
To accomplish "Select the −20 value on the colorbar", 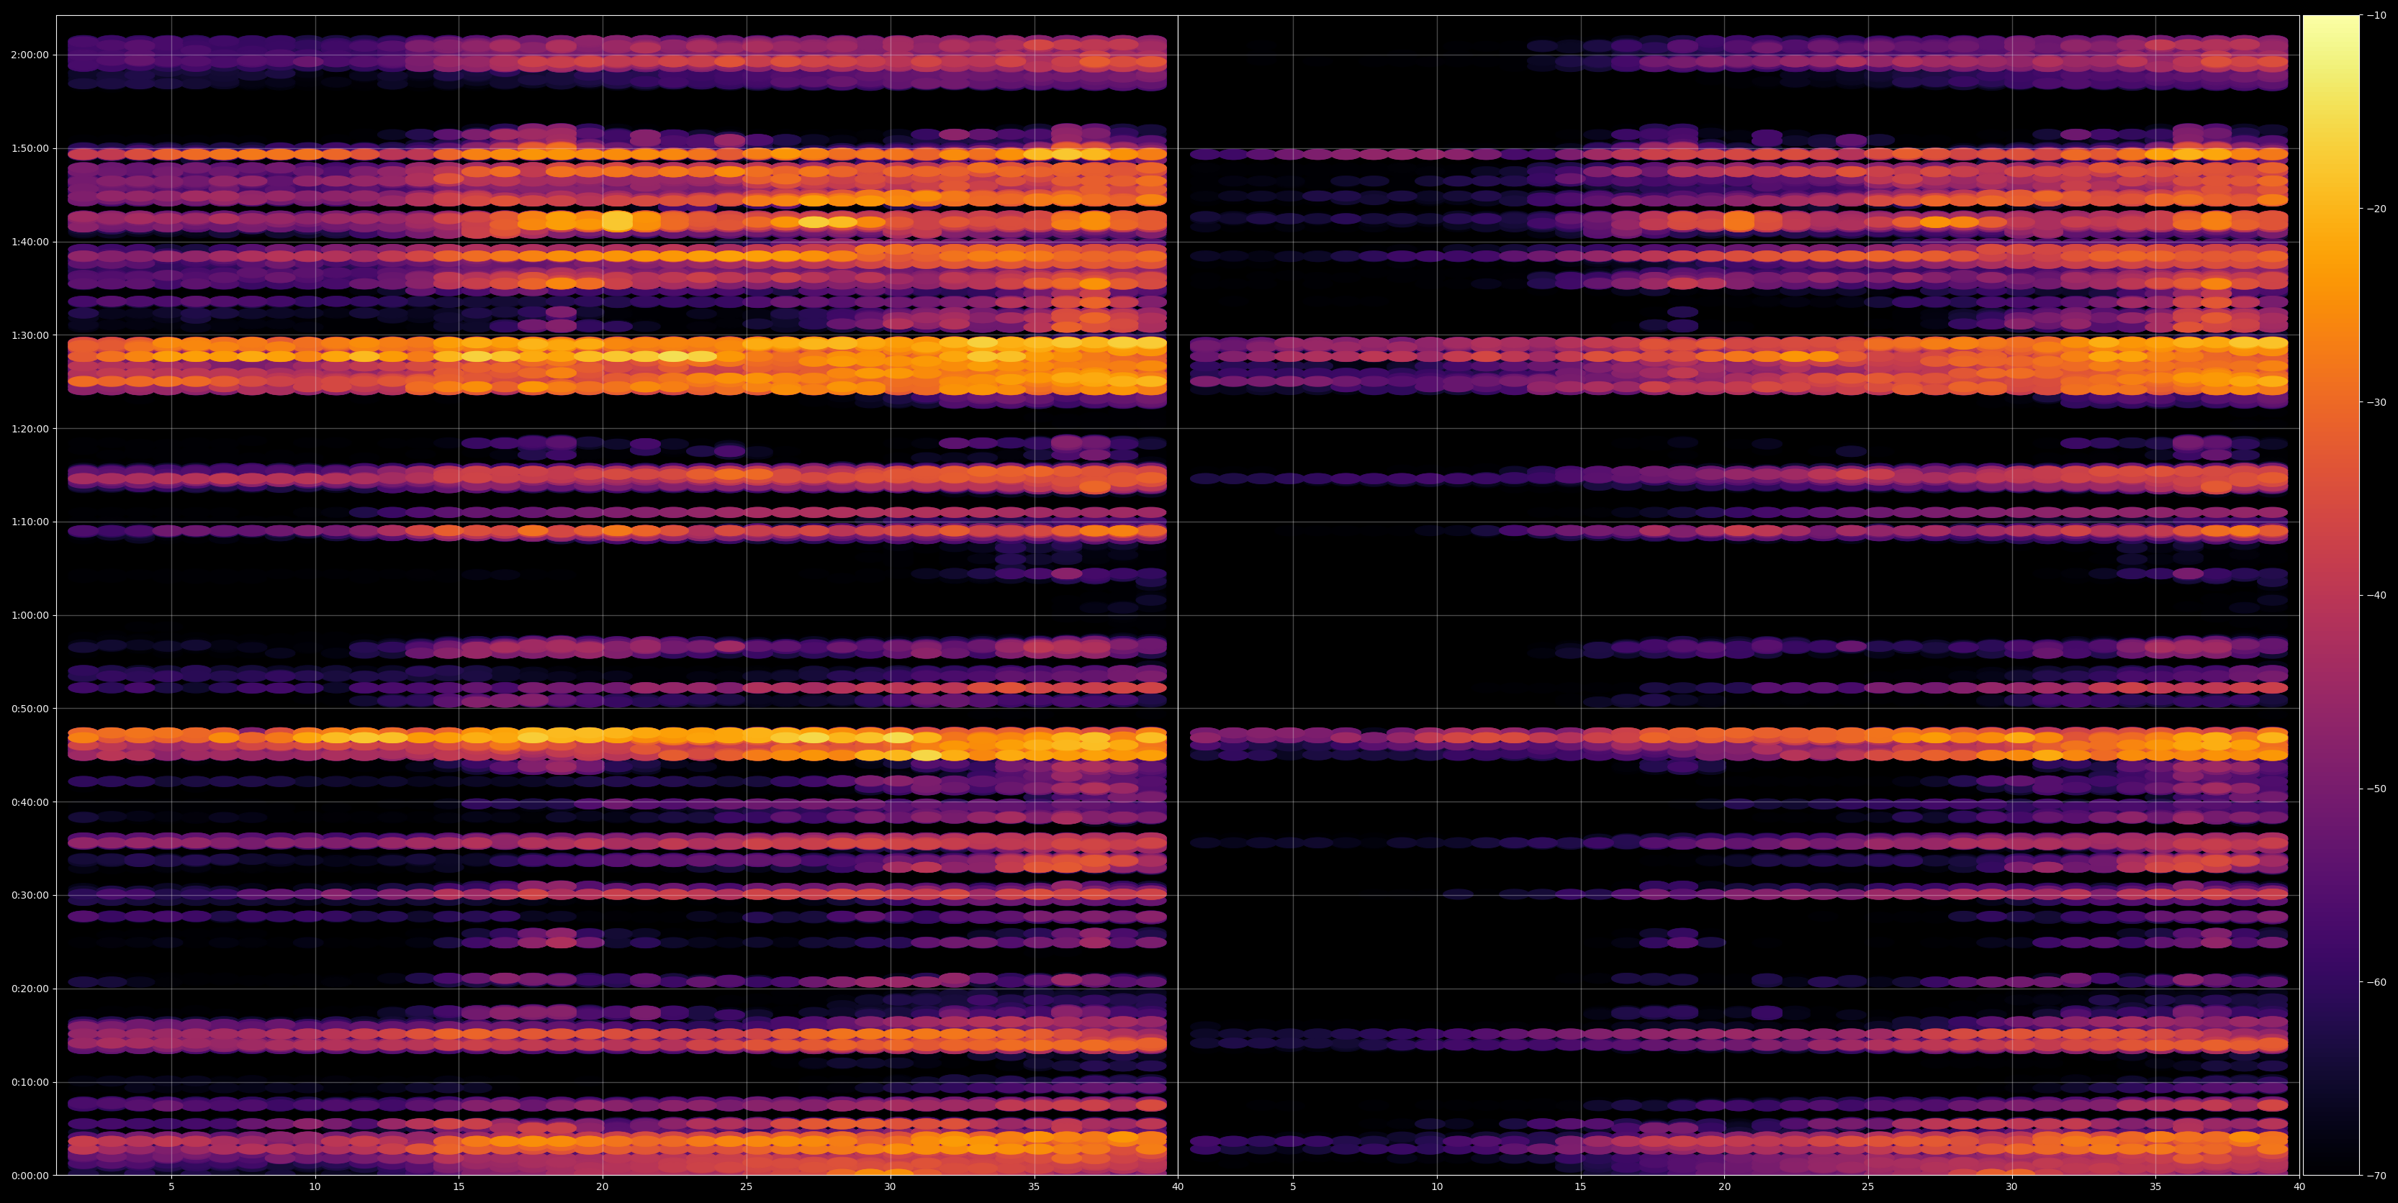I will tap(2378, 209).
